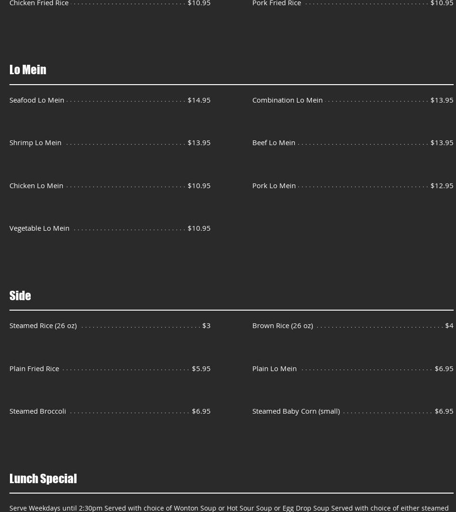Select Brown Rice (26 oz)
Image resolution: width=456 pixels, height=512 pixels.
point(283,325)
